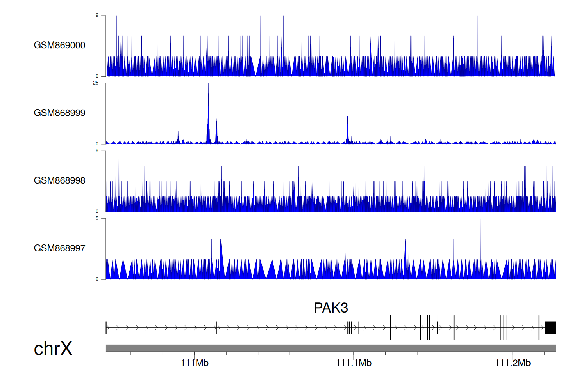Viewport: 586px width, 382px height.
Task: Click y-axis maximum 9 on GSM869000
Action: coord(97,16)
